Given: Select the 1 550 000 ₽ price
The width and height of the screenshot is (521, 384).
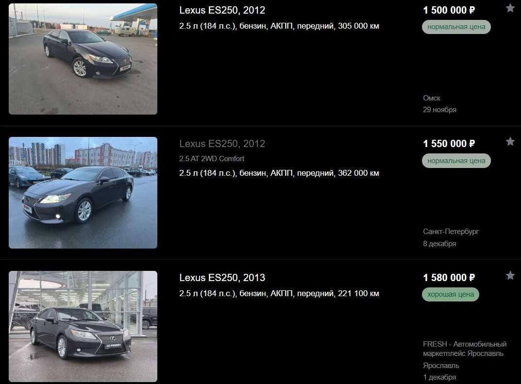Looking at the screenshot, I should 449,144.
